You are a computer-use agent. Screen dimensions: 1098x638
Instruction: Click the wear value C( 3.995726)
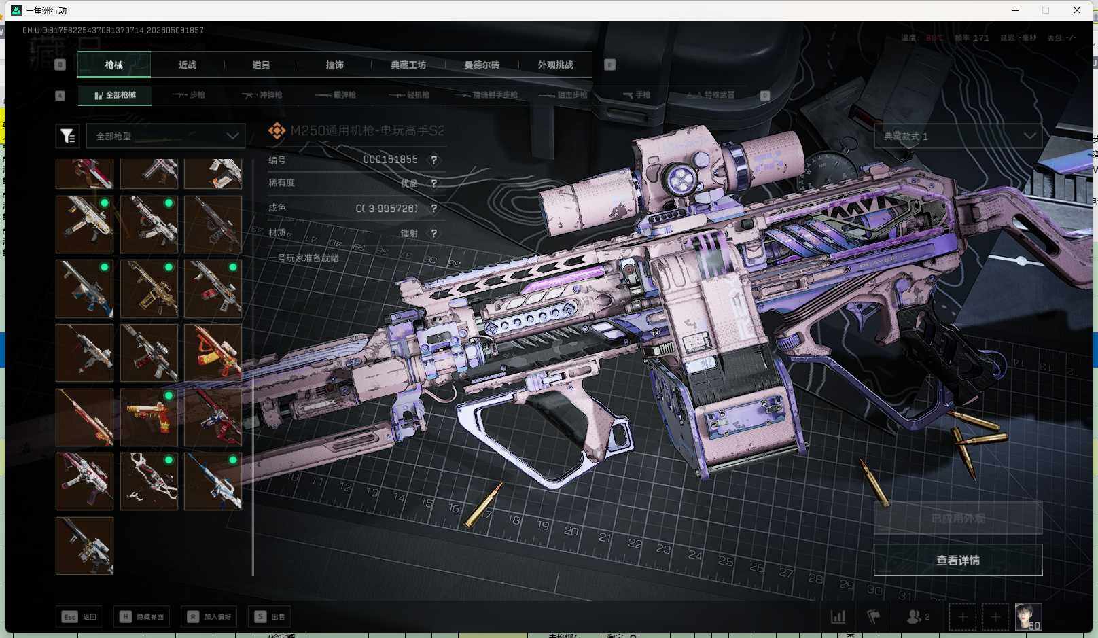(x=387, y=209)
